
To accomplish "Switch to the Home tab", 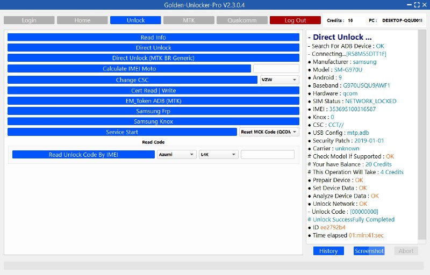I will pos(82,20).
